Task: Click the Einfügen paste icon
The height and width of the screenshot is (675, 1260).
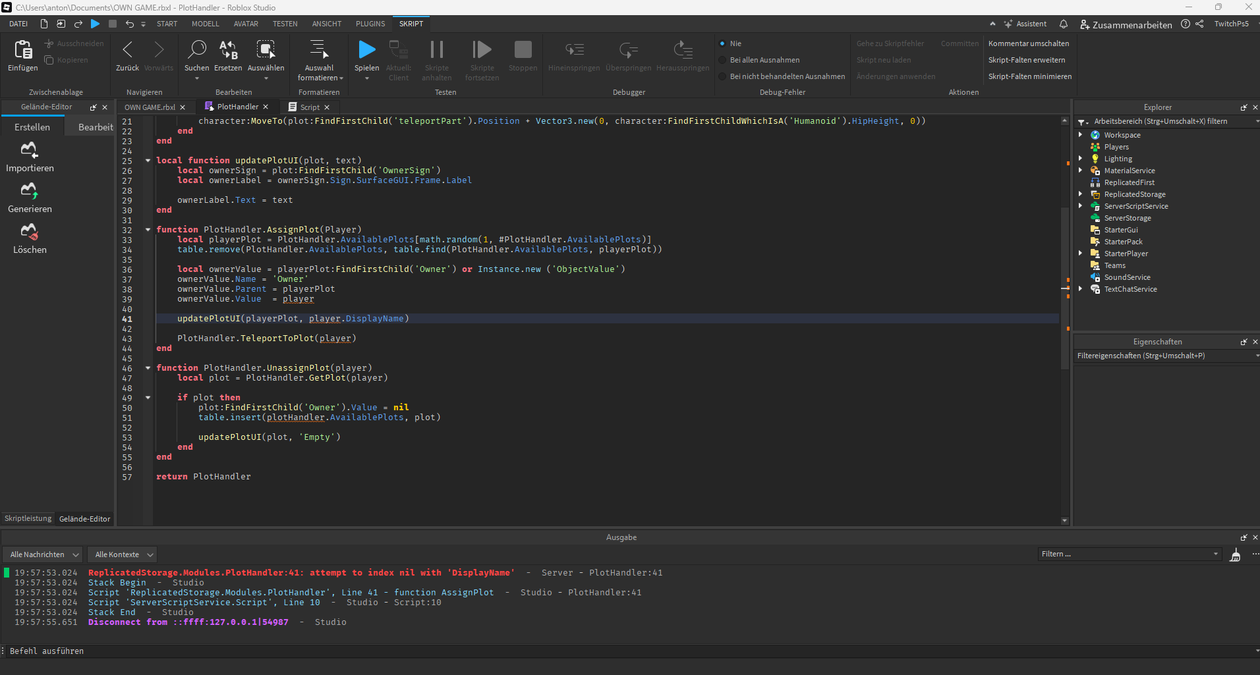Action: pos(23,49)
